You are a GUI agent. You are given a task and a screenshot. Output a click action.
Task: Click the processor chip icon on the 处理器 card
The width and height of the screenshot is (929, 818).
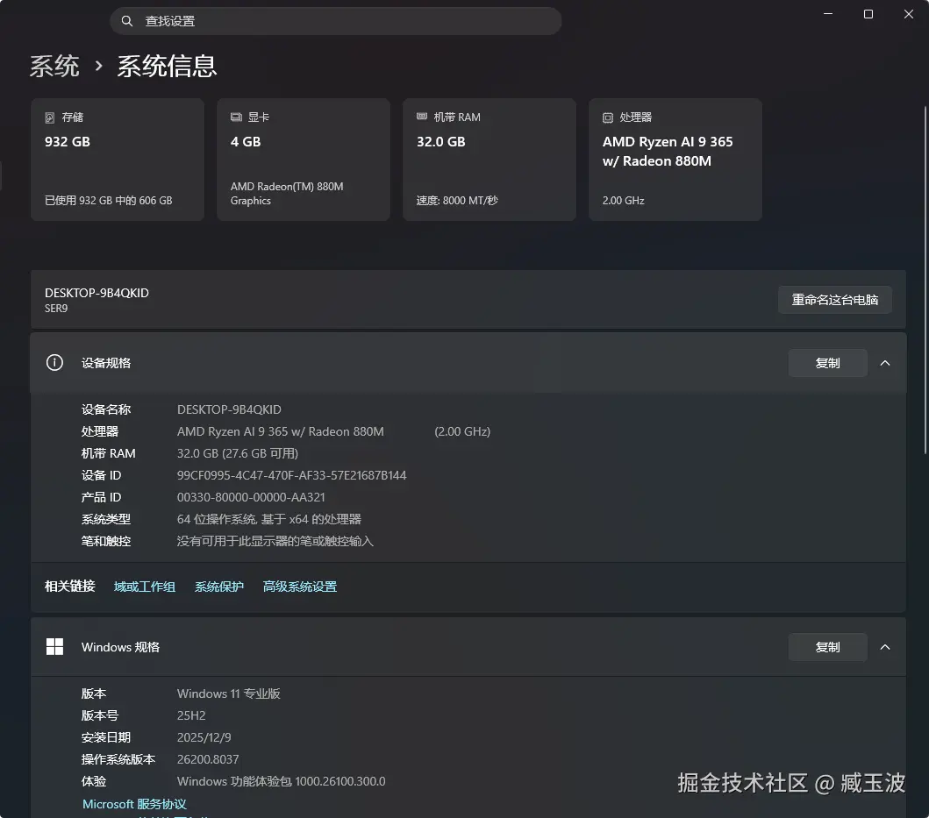(609, 117)
